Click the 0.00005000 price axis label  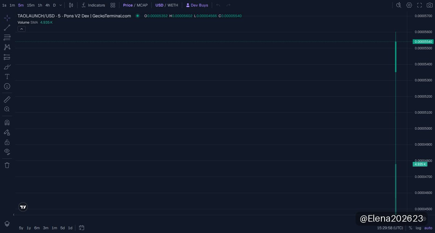(x=423, y=128)
